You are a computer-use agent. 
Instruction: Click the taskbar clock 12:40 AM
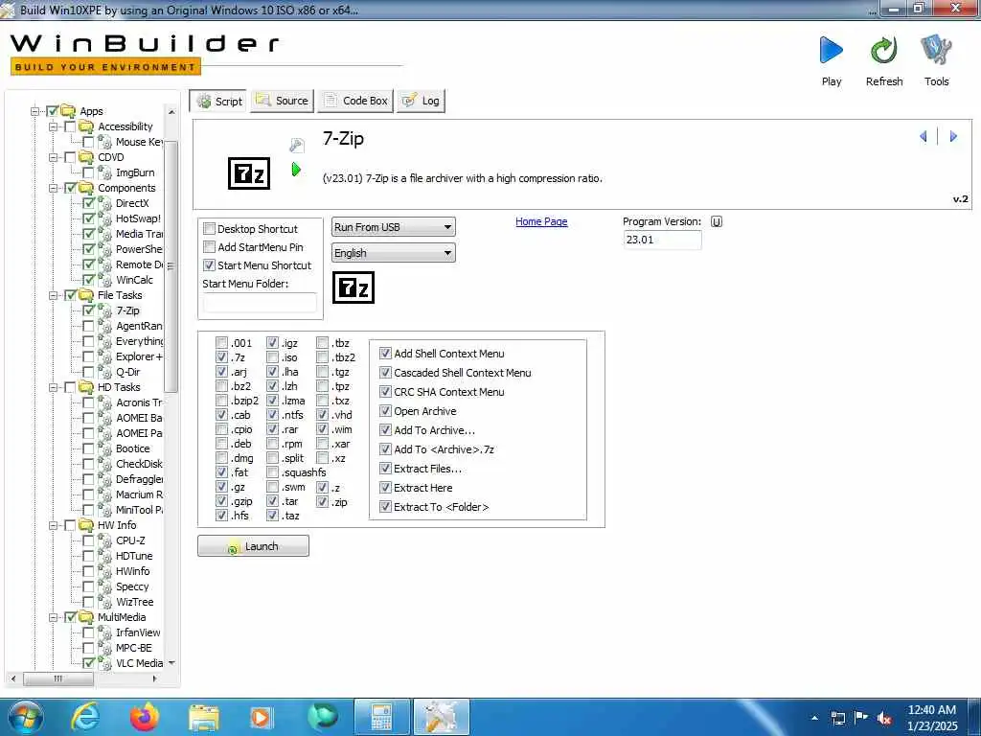click(x=931, y=710)
